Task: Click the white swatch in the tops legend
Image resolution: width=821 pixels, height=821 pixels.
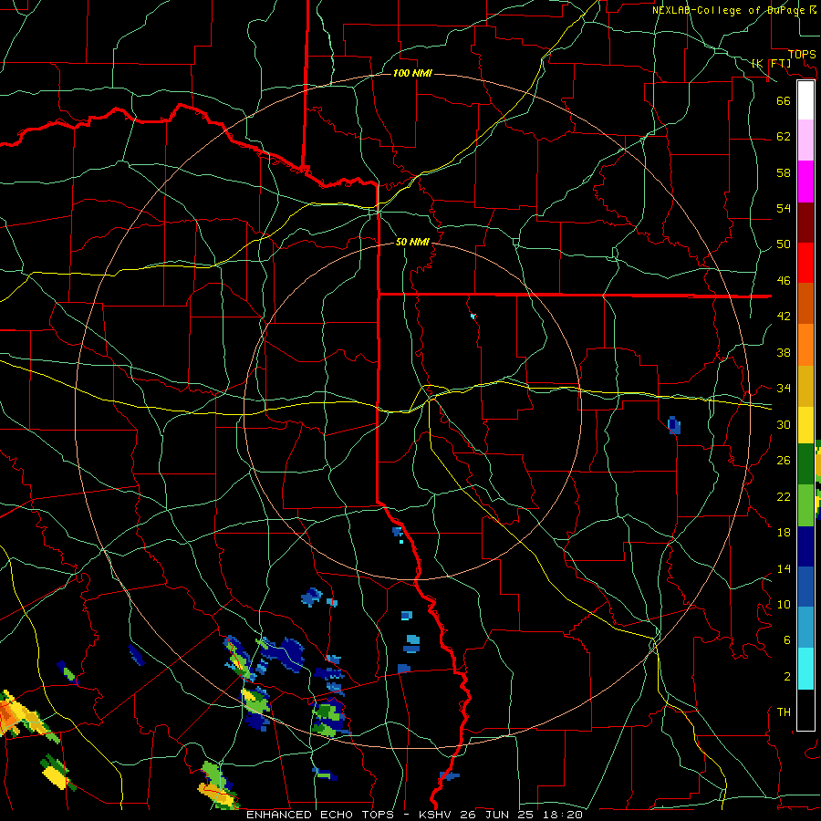Action: pos(805,100)
